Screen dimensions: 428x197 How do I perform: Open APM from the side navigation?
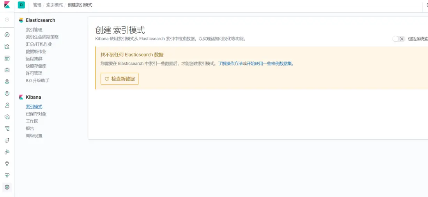[x=7, y=128]
